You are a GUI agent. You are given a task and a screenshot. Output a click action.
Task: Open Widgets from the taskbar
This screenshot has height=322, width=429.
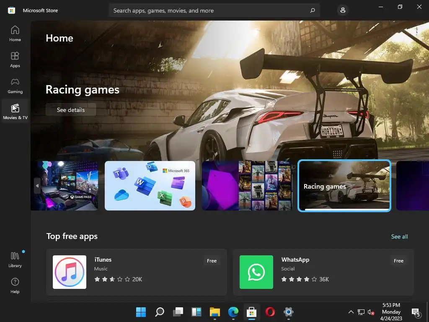pos(196,312)
